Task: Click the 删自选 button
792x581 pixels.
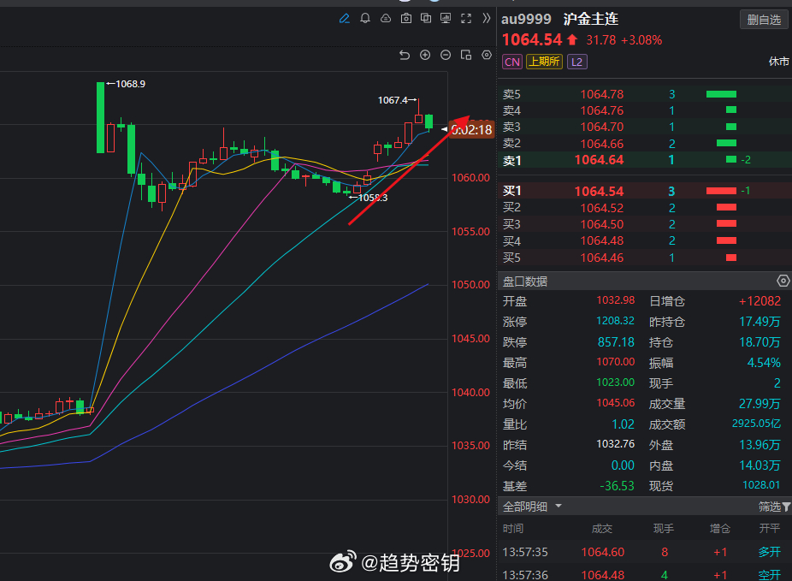Action: pos(763,19)
